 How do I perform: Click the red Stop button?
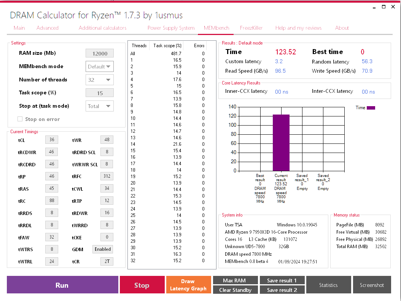click(x=142, y=285)
